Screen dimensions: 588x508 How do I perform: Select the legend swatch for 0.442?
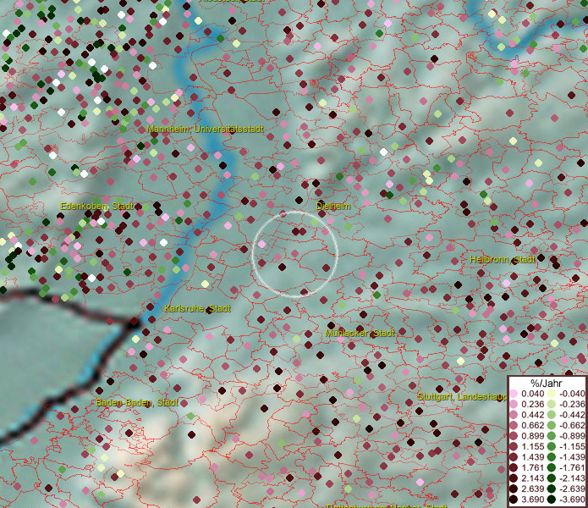click(514, 415)
